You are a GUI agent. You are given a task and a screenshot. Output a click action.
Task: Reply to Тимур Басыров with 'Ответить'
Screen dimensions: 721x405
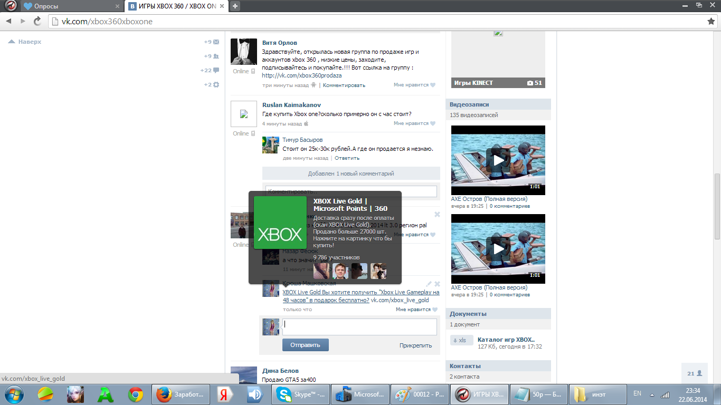click(347, 158)
